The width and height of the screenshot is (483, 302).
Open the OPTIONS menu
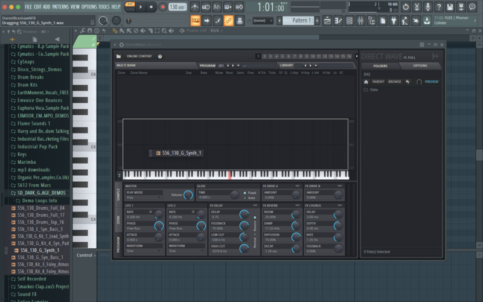89,7
